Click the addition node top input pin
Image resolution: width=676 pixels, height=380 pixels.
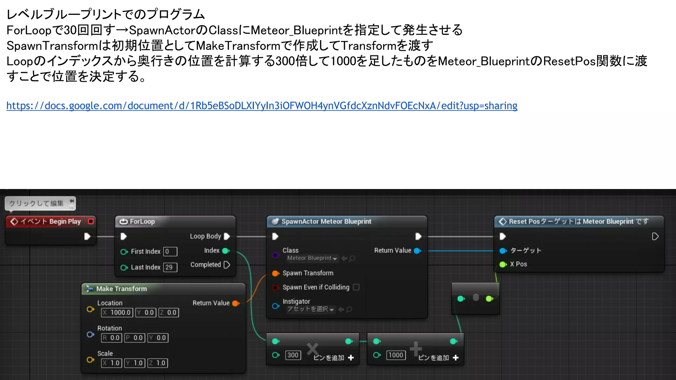377,341
